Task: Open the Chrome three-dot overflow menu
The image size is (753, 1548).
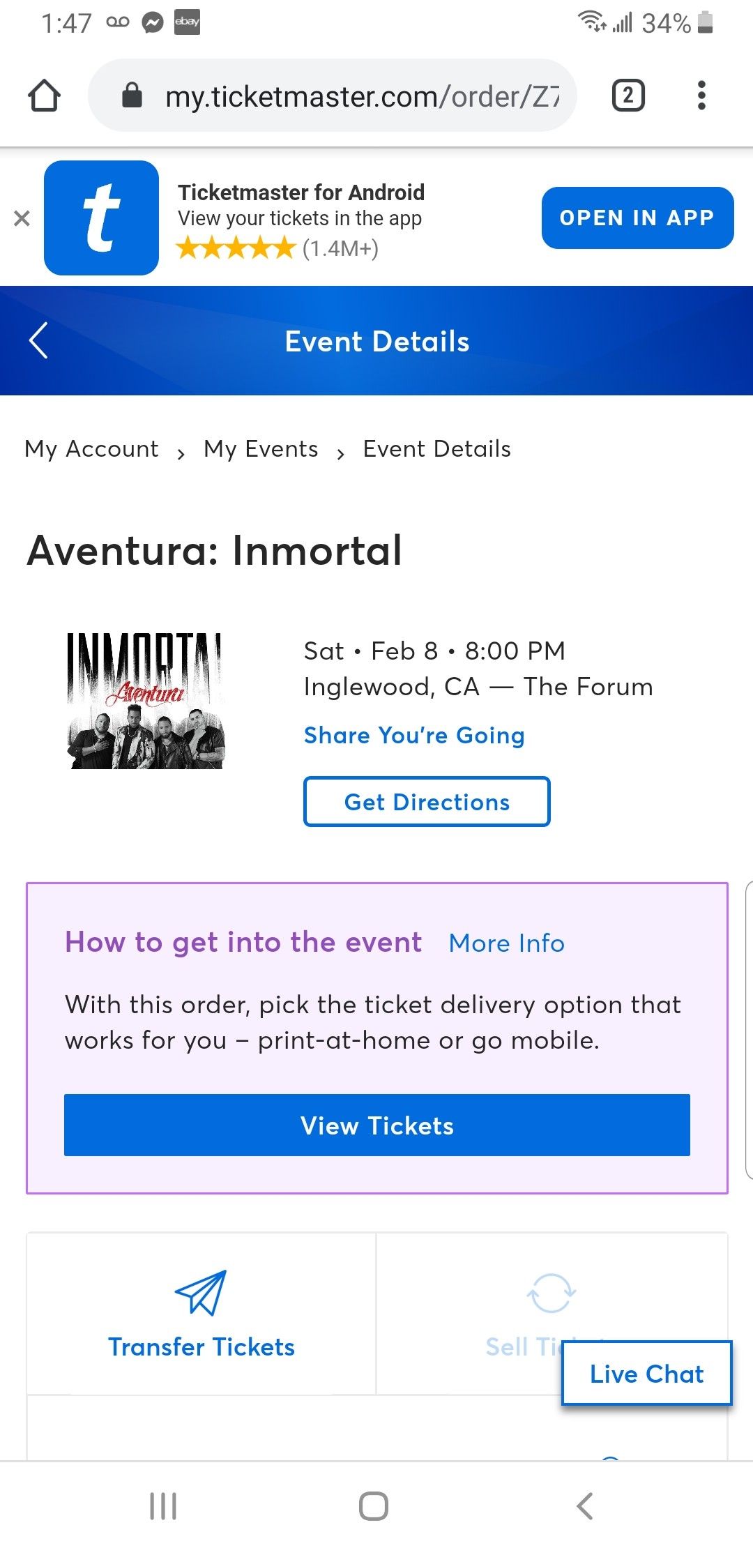Action: coord(701,96)
